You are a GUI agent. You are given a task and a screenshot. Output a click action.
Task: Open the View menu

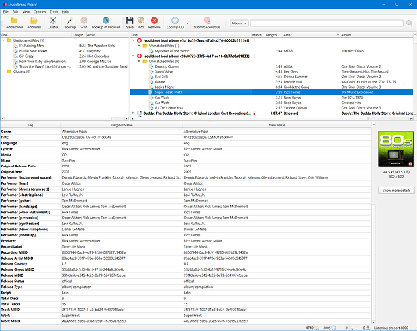26,12
